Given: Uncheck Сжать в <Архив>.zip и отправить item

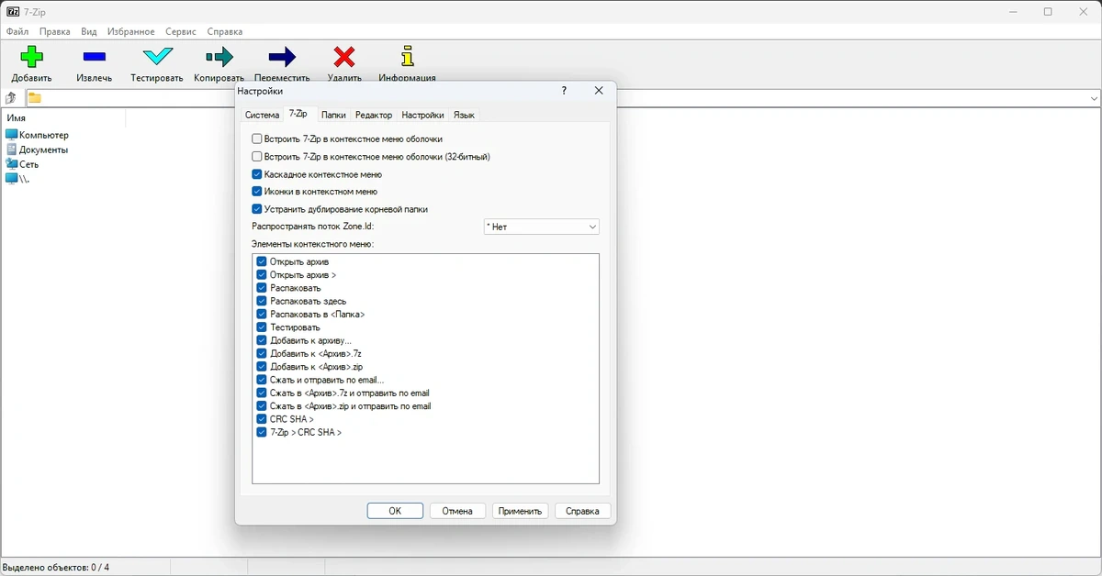Looking at the screenshot, I should [262, 406].
